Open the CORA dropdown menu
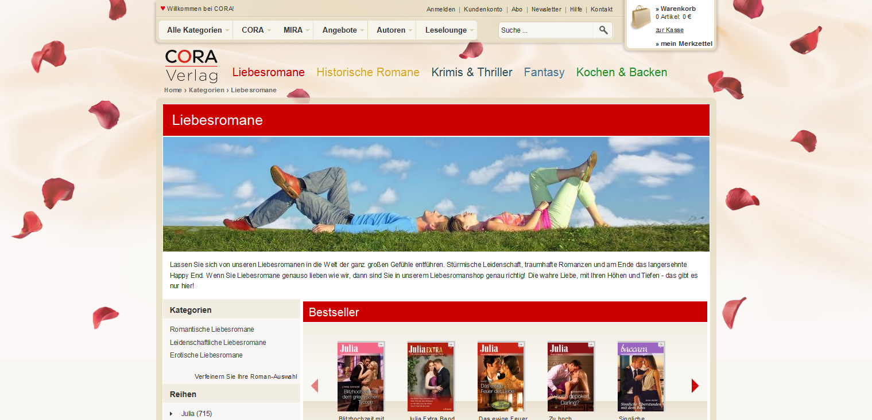 click(x=253, y=30)
